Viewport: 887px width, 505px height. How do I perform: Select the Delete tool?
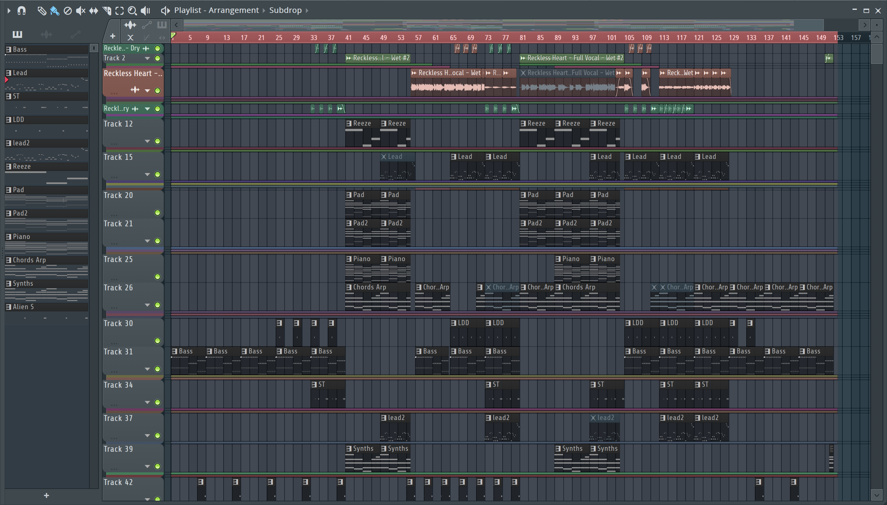[x=68, y=11]
